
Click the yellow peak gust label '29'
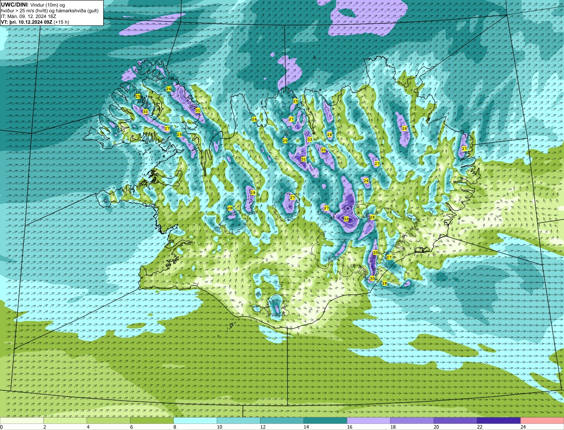tap(253, 193)
